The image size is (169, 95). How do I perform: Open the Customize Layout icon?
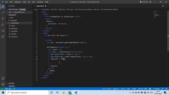click(150, 2)
